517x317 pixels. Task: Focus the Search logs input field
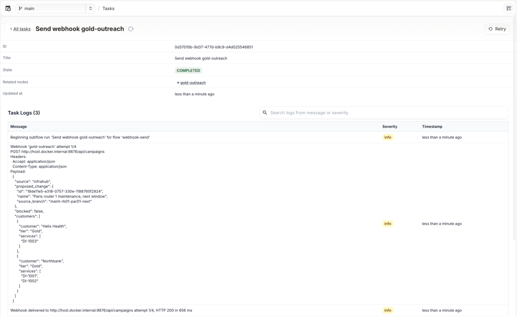pos(384,113)
